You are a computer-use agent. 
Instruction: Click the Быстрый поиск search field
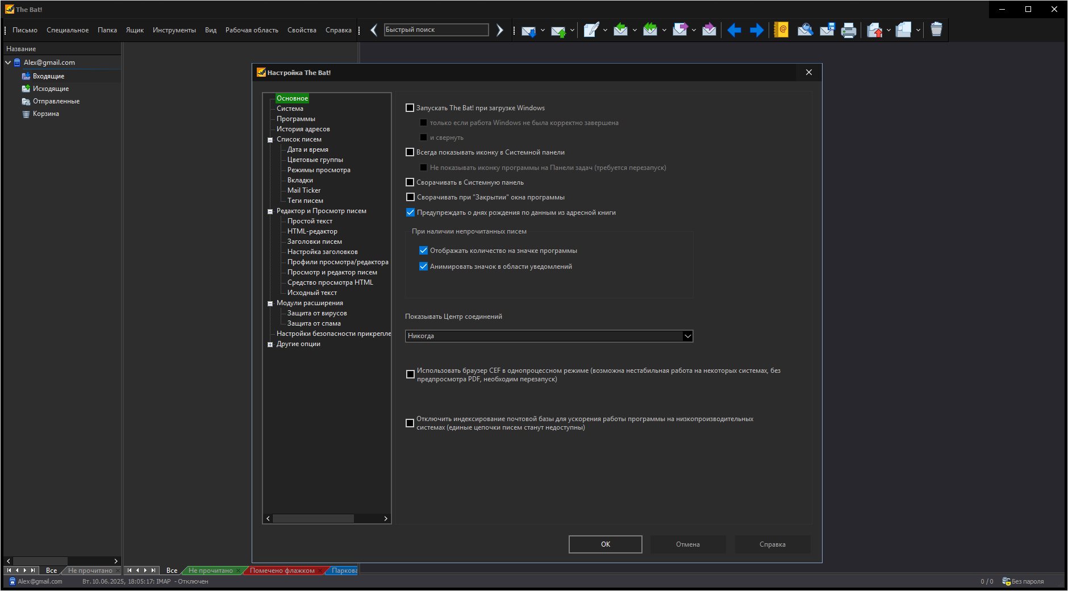click(x=436, y=30)
